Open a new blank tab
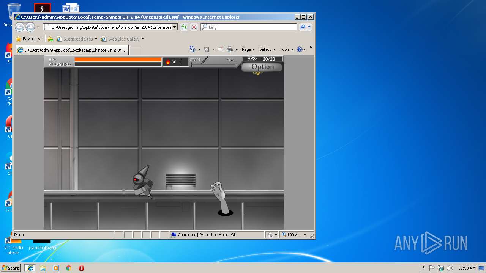Image resolution: width=486 pixels, height=273 pixels. click(135, 50)
